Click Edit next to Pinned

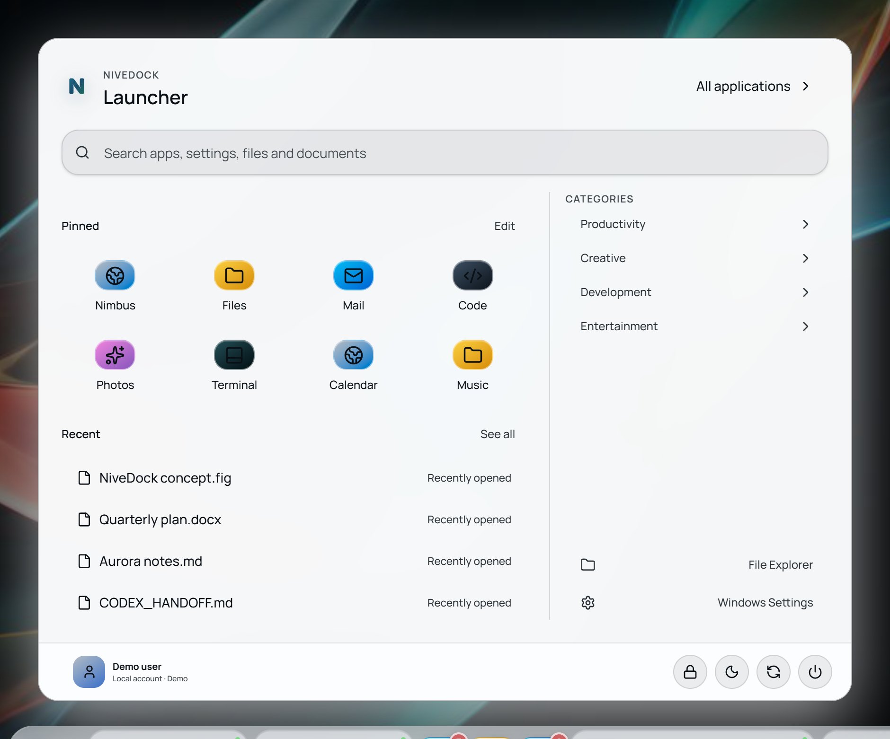tap(504, 226)
